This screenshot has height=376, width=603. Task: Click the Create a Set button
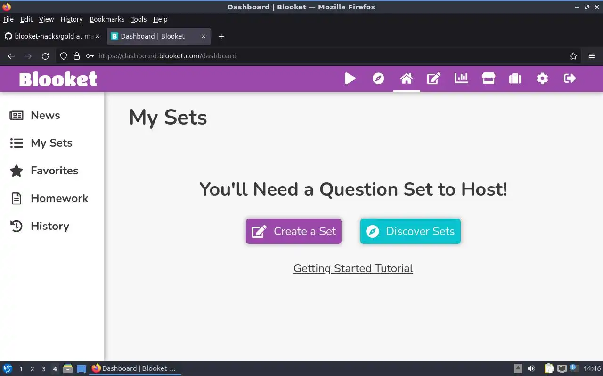[x=293, y=231]
